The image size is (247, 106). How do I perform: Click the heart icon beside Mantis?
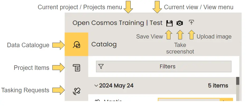(97, 100)
